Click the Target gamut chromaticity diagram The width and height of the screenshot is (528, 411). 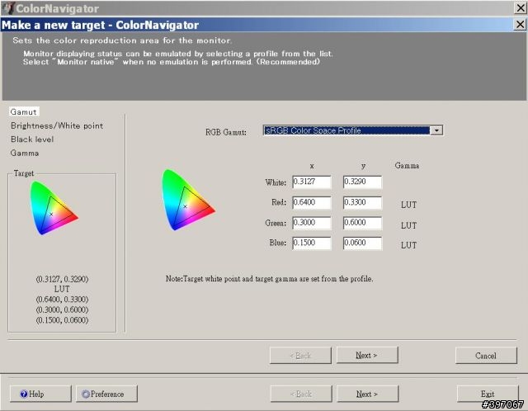tap(54, 208)
